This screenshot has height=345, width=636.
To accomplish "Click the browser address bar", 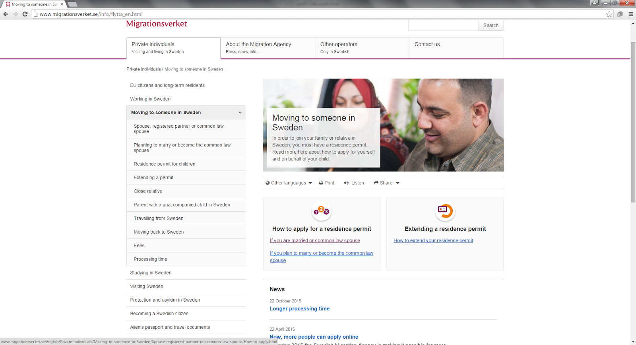I will [x=318, y=14].
